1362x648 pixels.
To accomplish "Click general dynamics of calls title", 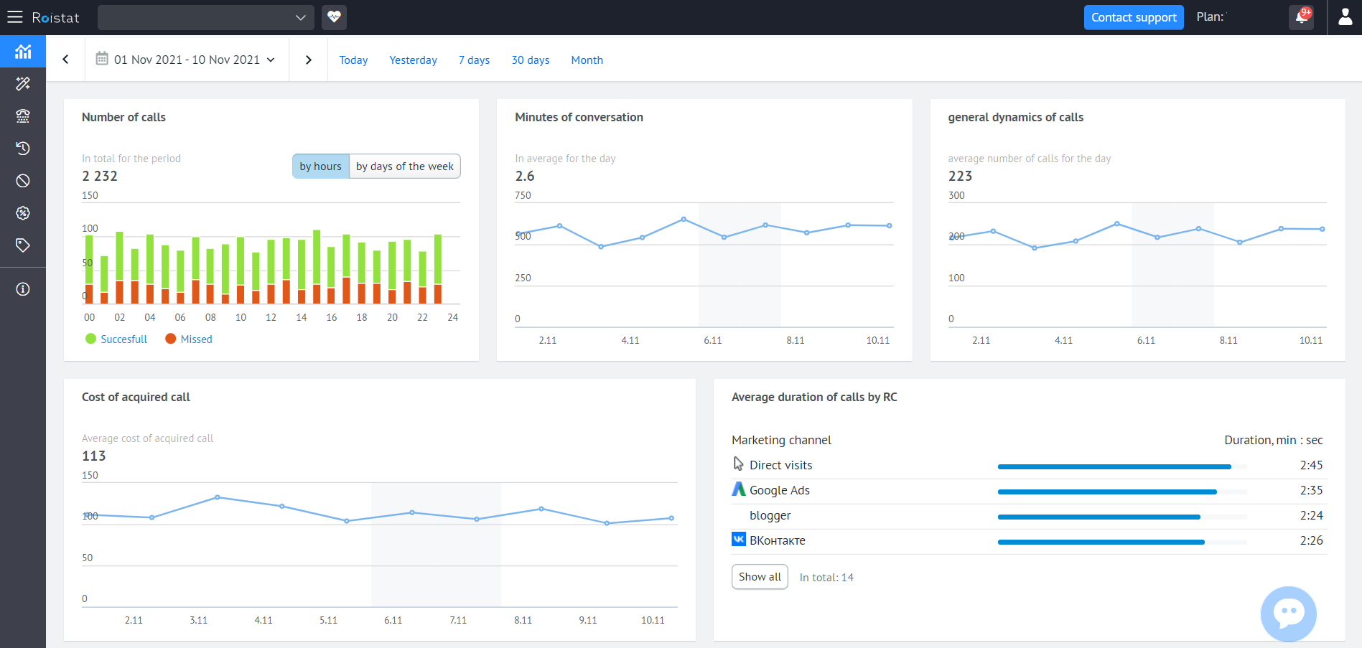I will (x=1015, y=117).
